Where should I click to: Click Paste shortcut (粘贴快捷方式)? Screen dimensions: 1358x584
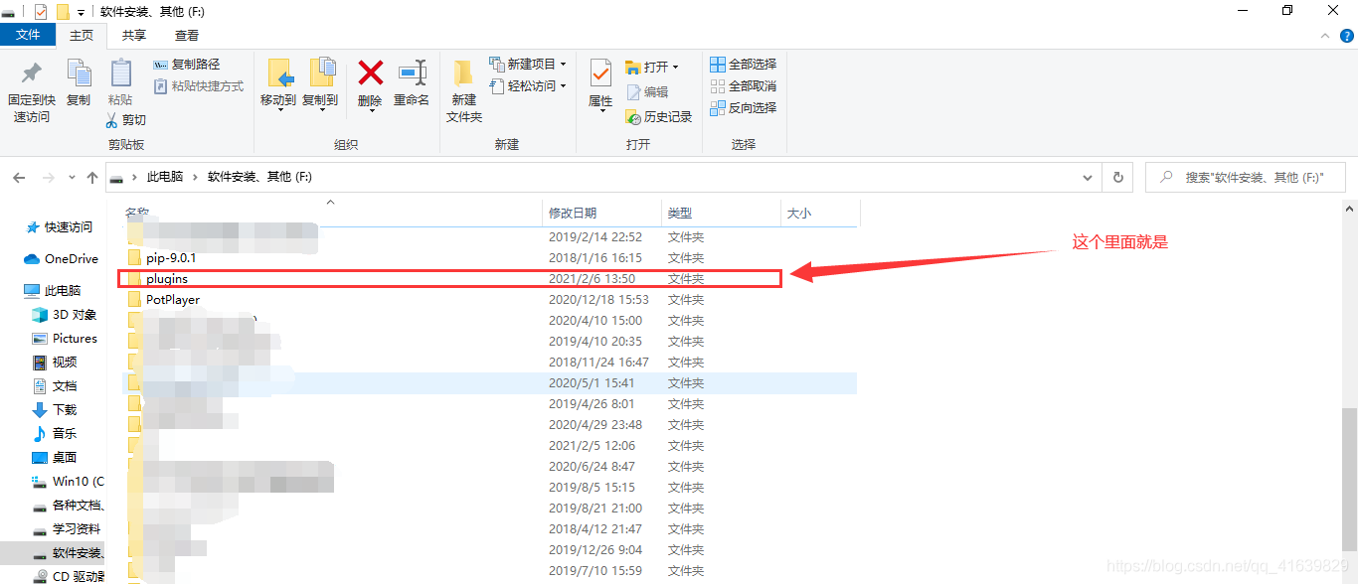coord(199,86)
